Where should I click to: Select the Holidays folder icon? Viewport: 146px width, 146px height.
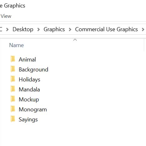click(x=13, y=79)
